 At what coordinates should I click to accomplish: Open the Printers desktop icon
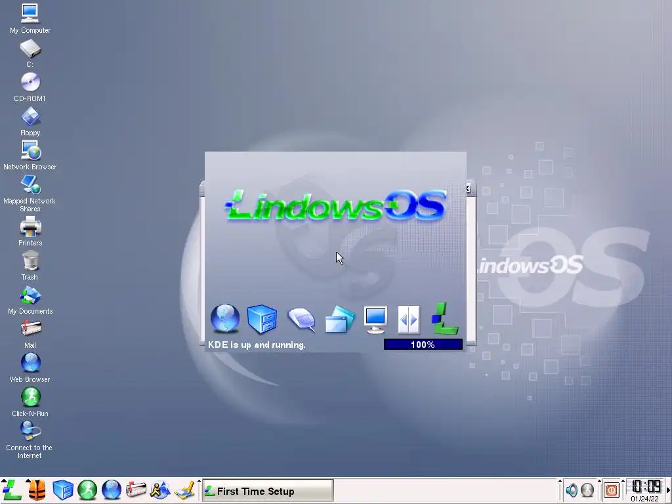coord(30,231)
